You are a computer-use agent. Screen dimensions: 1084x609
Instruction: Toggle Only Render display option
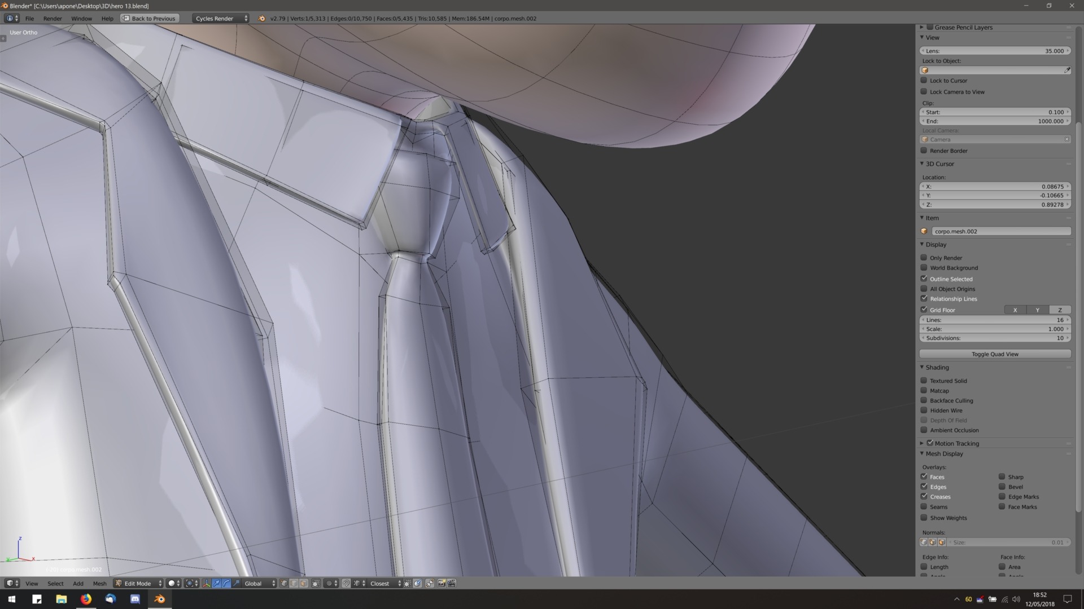(x=924, y=258)
